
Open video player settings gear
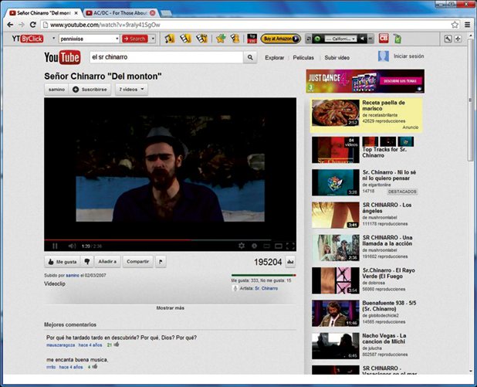pyautogui.click(x=242, y=246)
